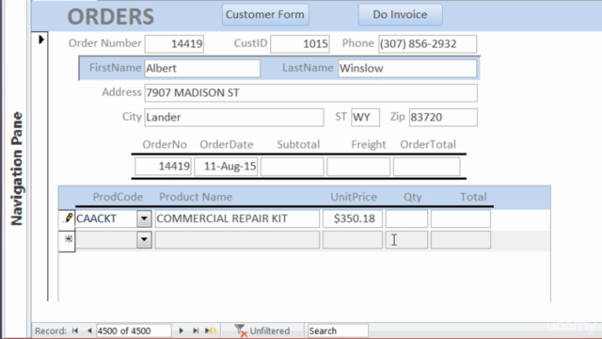This screenshot has height=339, width=602.
Task: Click the Qty field in CAACKT row
Action: (x=406, y=218)
